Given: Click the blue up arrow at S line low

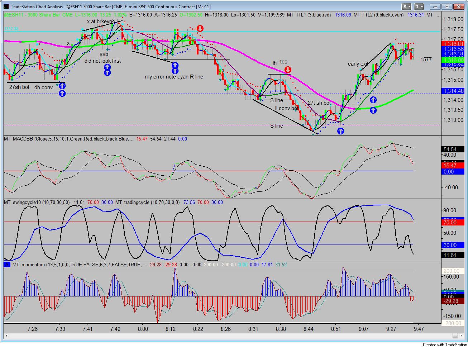Looking at the screenshot, I should [x=340, y=131].
